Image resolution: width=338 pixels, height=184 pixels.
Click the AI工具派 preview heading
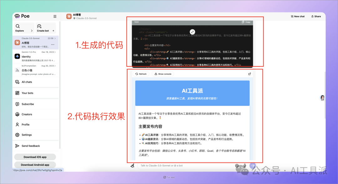192,91
